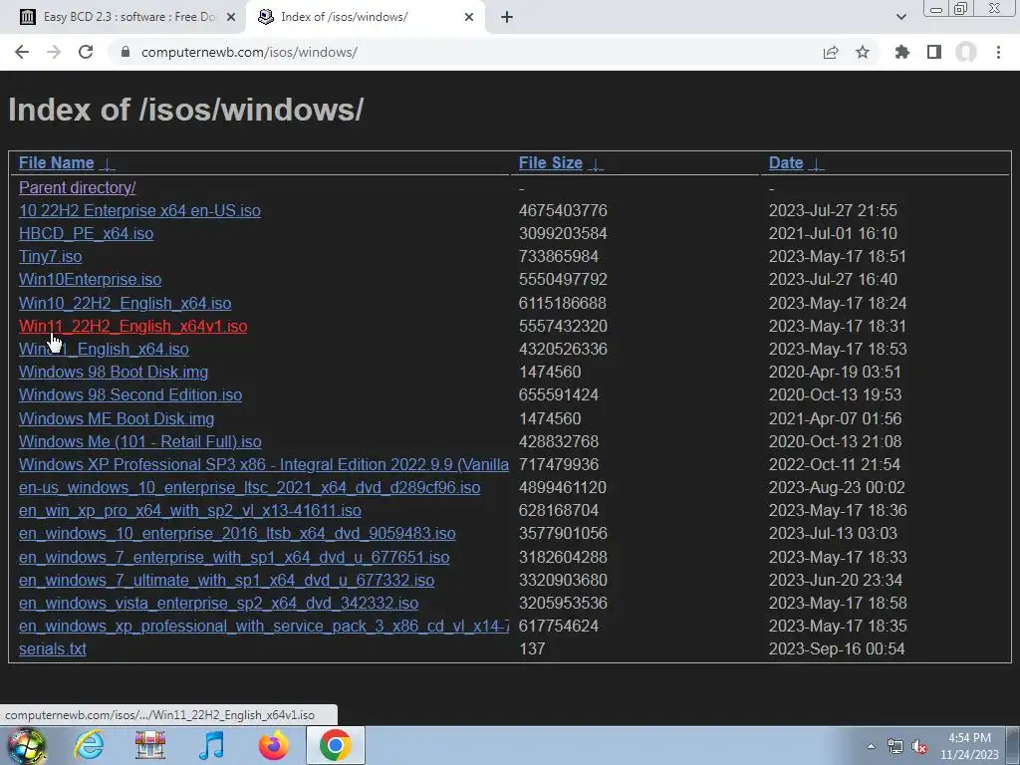
Task: Open the Windows 10 enterprise 2016 ltsb iso
Action: coord(237,534)
